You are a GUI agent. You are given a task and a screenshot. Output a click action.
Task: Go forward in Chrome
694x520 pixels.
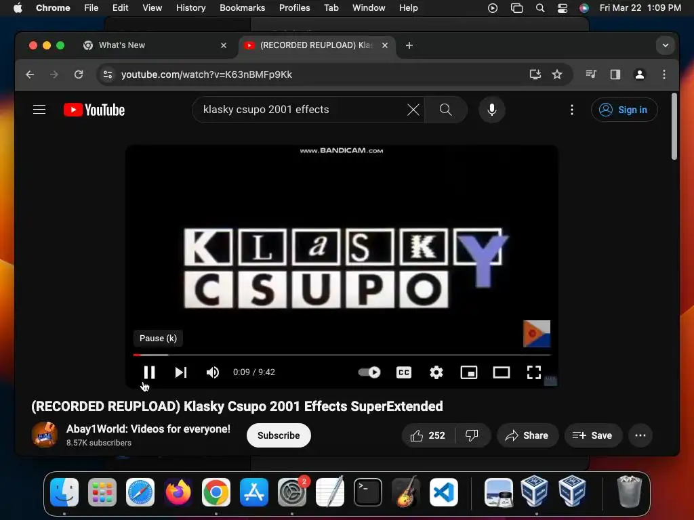pos(54,74)
